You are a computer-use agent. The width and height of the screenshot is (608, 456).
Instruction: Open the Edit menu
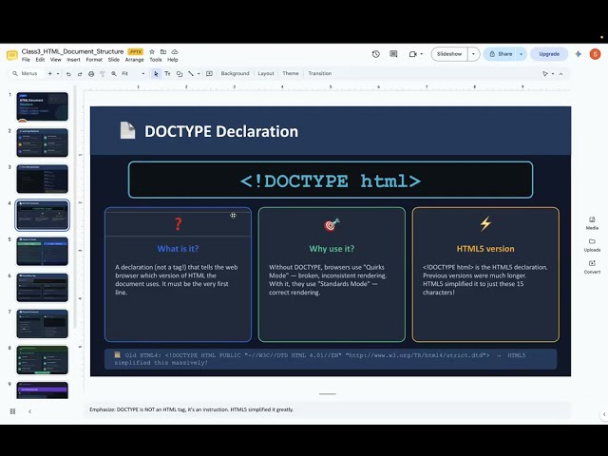(40, 60)
